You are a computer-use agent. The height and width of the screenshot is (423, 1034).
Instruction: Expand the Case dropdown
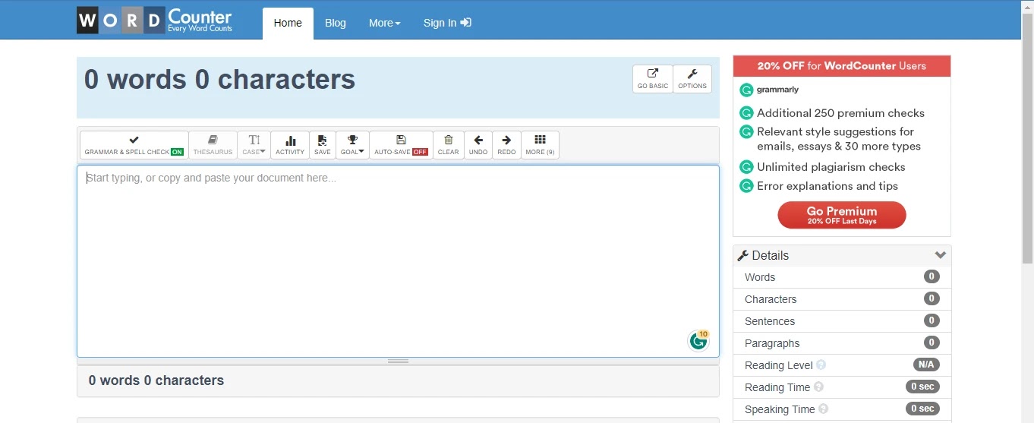click(254, 145)
